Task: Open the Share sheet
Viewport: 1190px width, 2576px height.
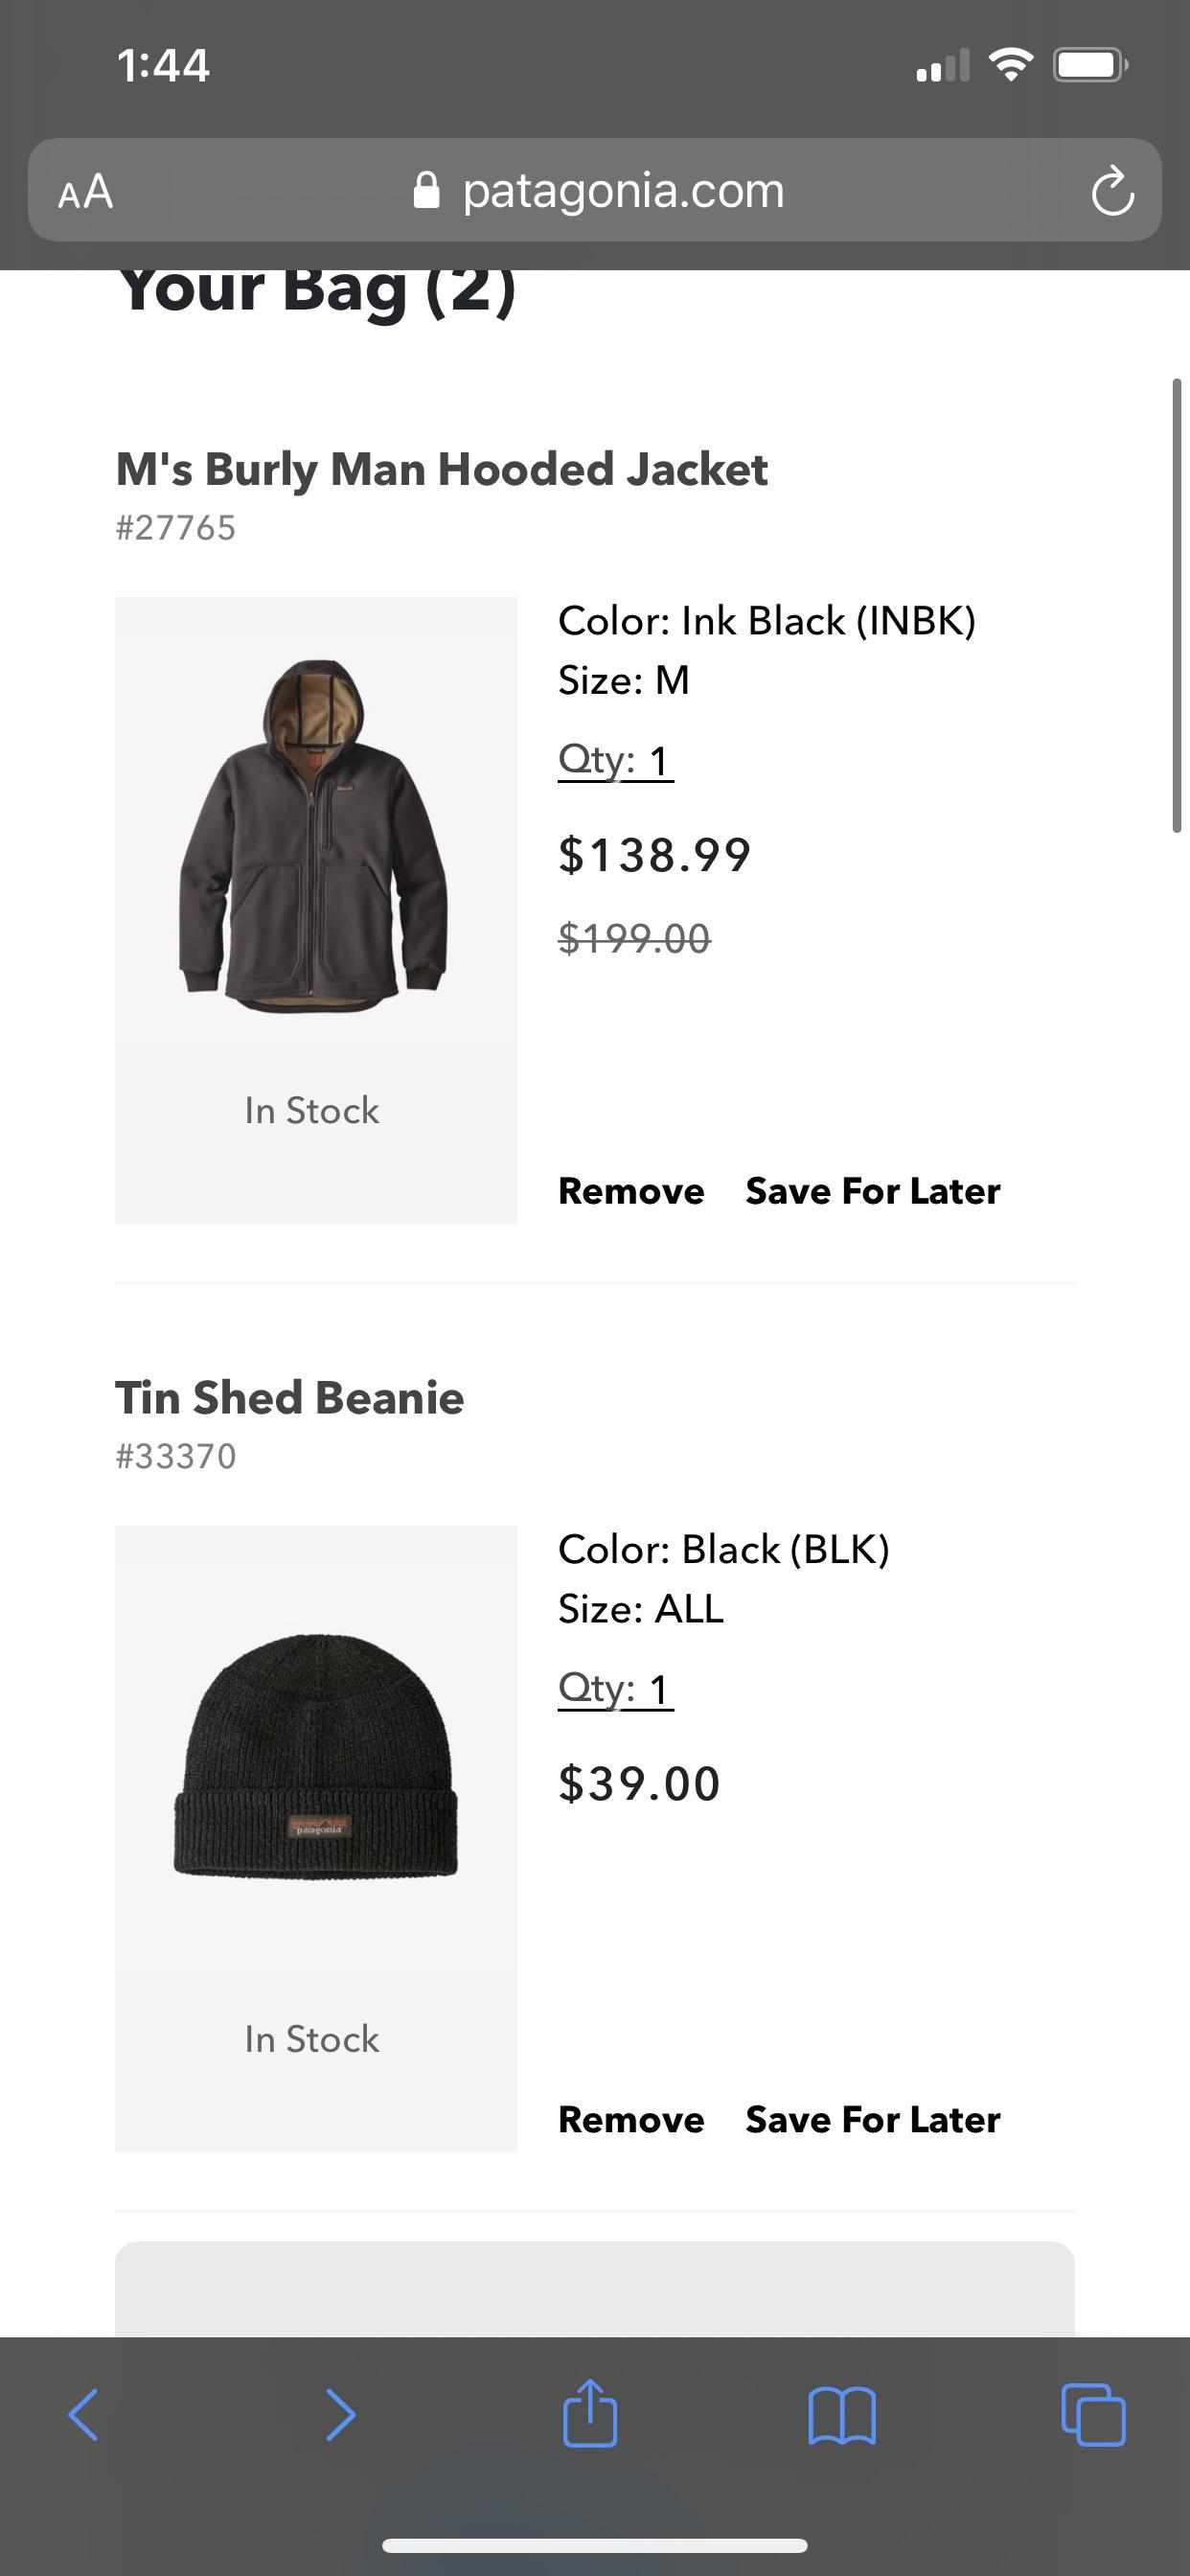Action: point(594,2415)
